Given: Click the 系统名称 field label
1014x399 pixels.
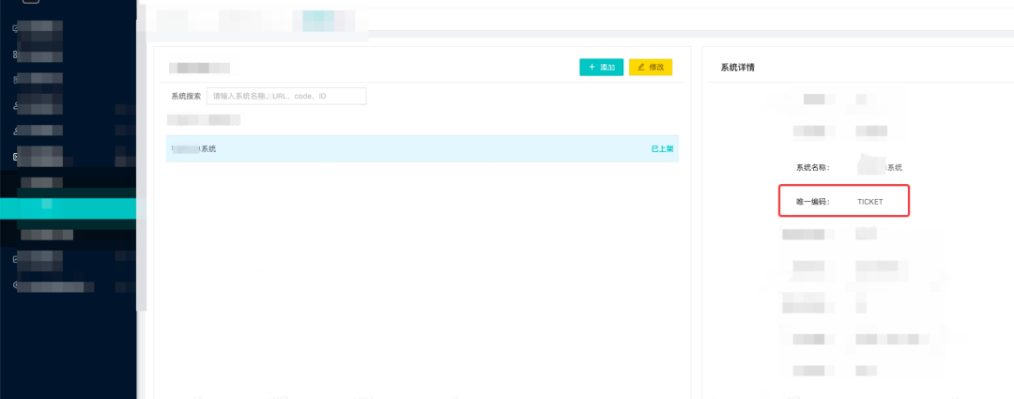Looking at the screenshot, I should tap(812, 167).
